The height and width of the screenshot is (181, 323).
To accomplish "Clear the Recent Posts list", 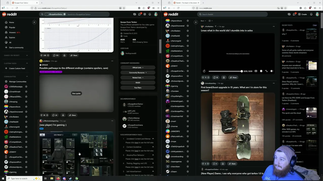I will click(x=315, y=25).
